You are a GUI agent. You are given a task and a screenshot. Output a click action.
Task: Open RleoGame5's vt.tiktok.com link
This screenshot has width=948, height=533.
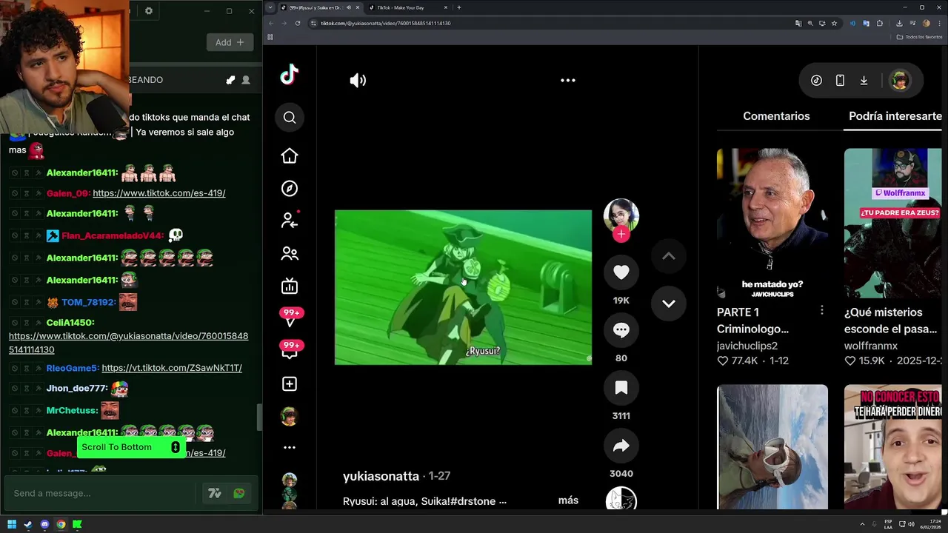click(x=172, y=368)
